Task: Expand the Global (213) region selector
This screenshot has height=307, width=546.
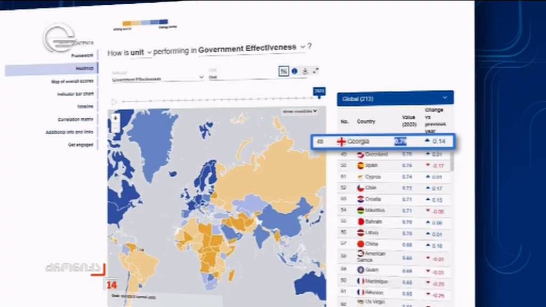Action: click(x=395, y=99)
